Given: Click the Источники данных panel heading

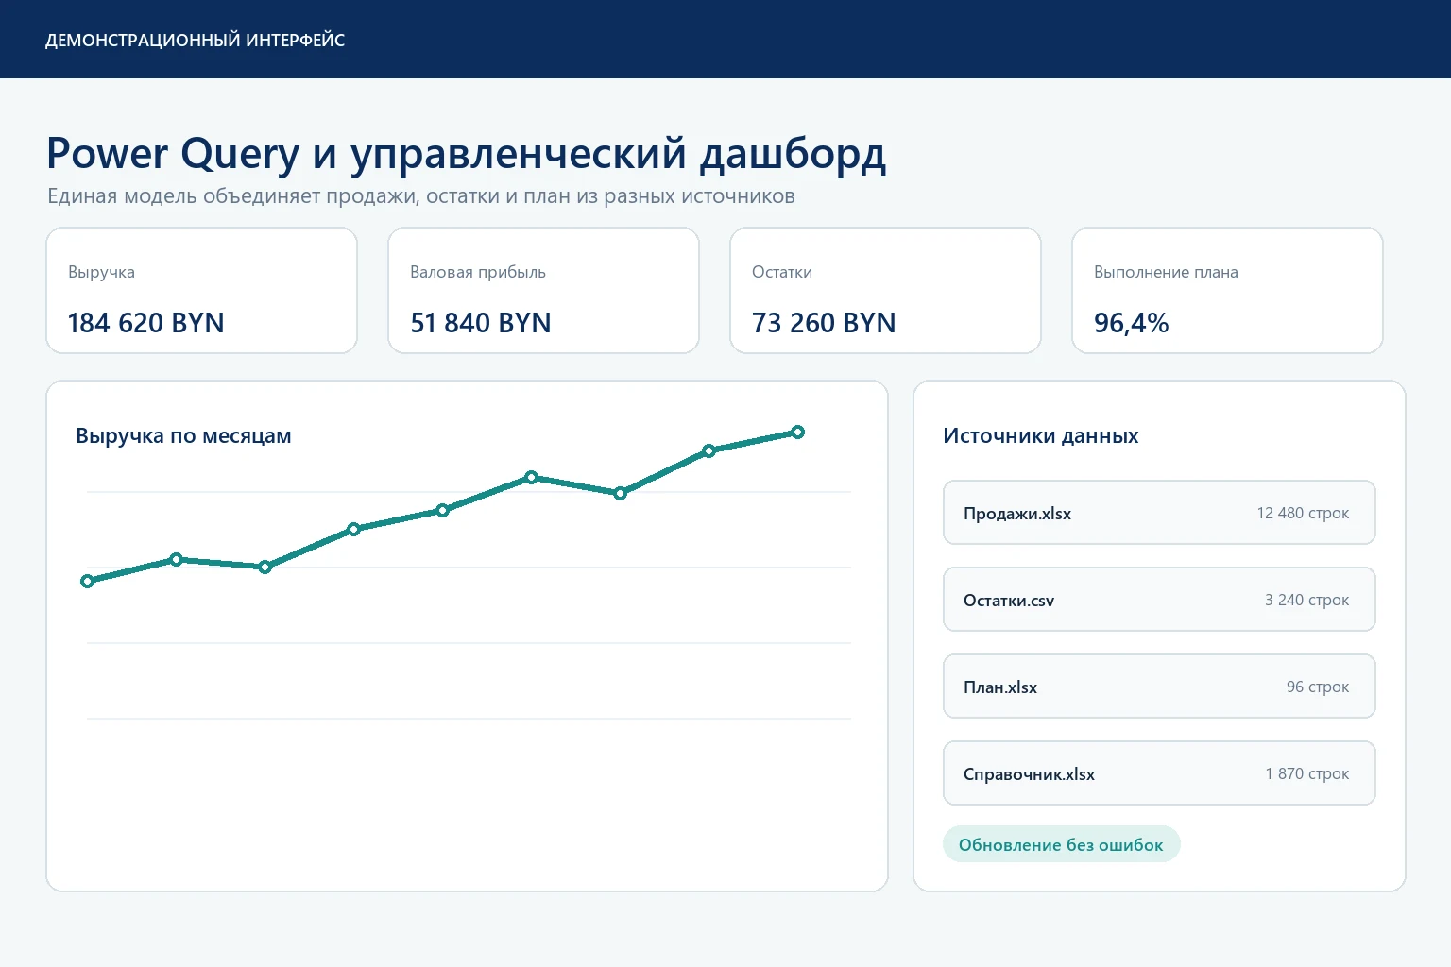Looking at the screenshot, I should click(x=1041, y=436).
